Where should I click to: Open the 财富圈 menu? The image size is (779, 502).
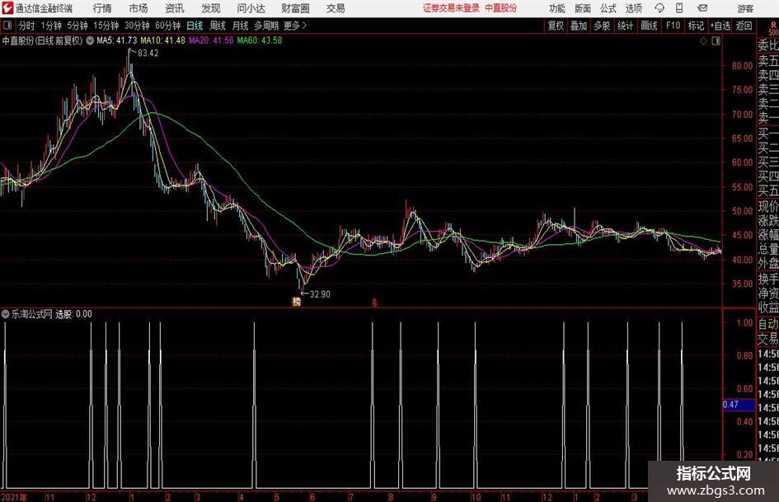point(295,8)
